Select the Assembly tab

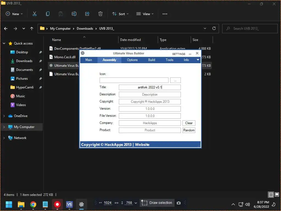point(109,60)
